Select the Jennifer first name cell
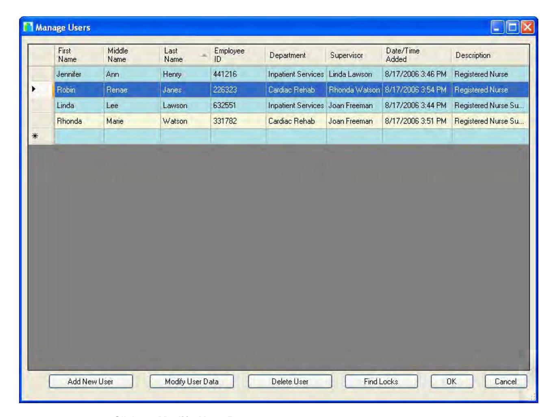The image size is (555, 417). tap(79, 74)
